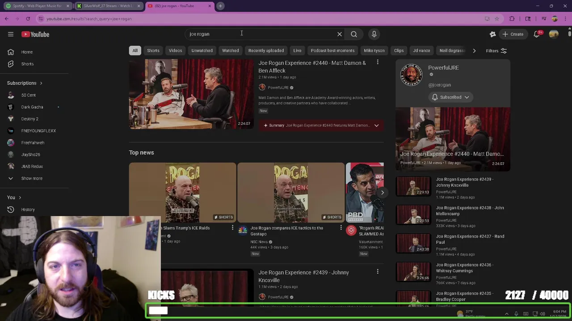Open the YouTube guide hamburger menu
Screen dimensions: 572x321
click(x=11, y=34)
